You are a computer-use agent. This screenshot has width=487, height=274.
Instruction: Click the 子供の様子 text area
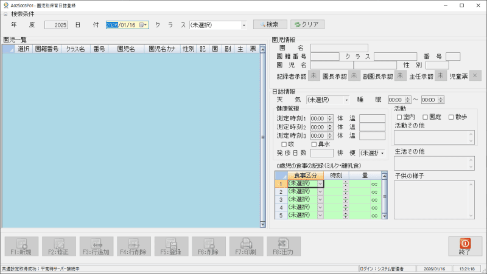[x=432, y=199]
